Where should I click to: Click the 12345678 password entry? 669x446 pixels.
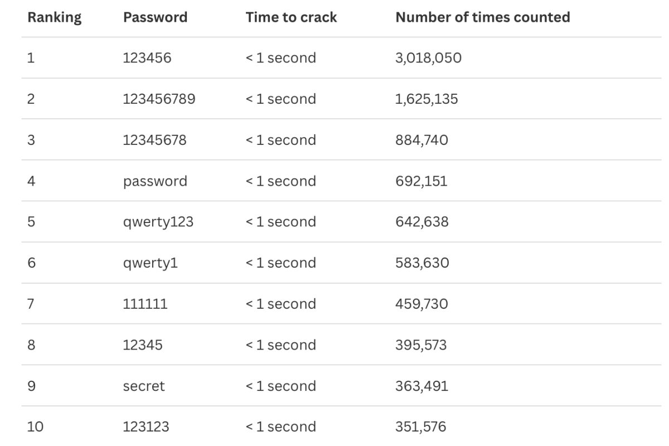[x=154, y=140]
